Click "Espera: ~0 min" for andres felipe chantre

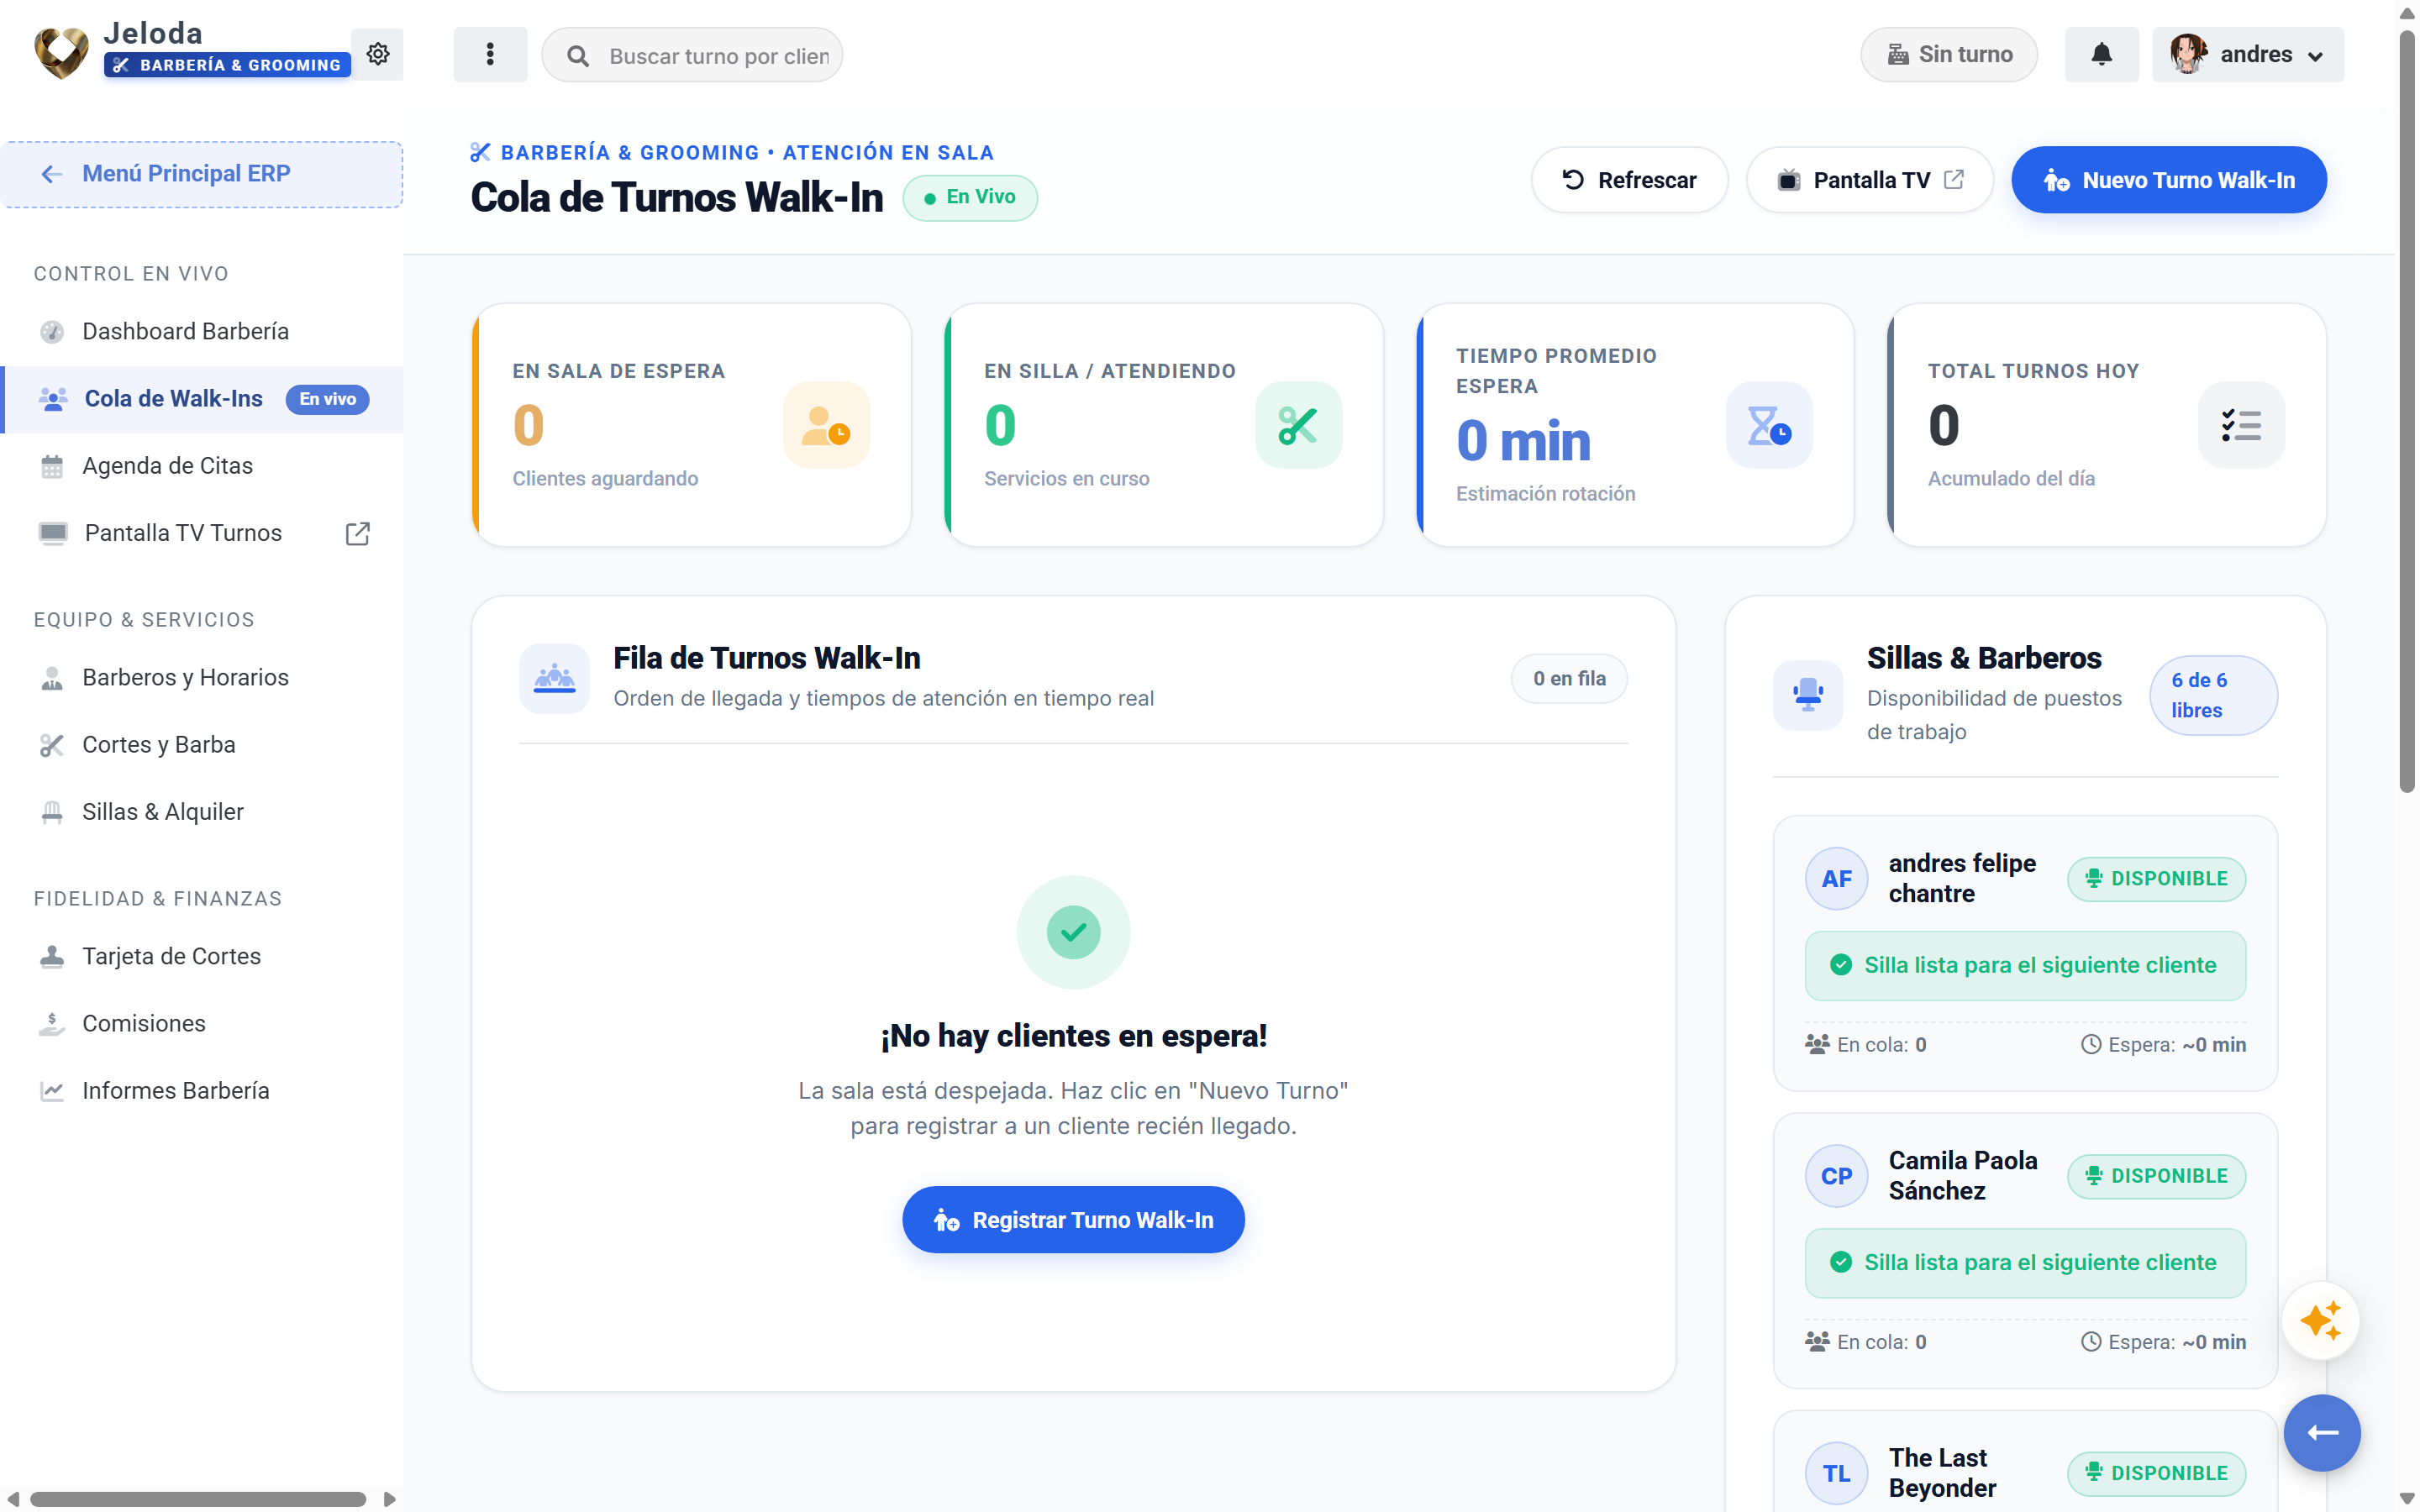coord(2164,1045)
